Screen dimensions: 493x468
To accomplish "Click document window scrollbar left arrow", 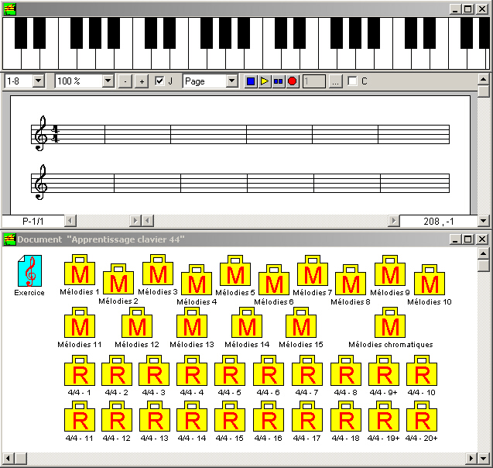I will coord(9,458).
